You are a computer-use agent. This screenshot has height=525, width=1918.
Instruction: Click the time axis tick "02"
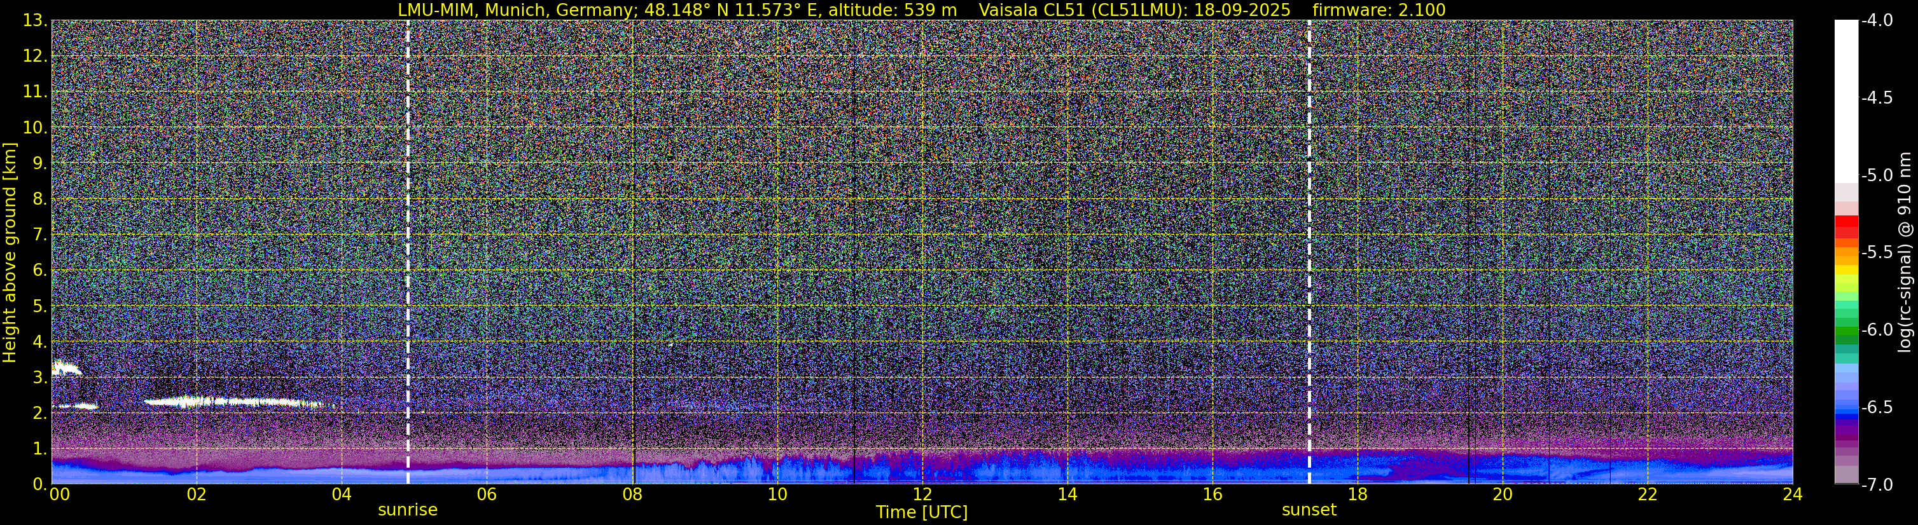click(197, 494)
